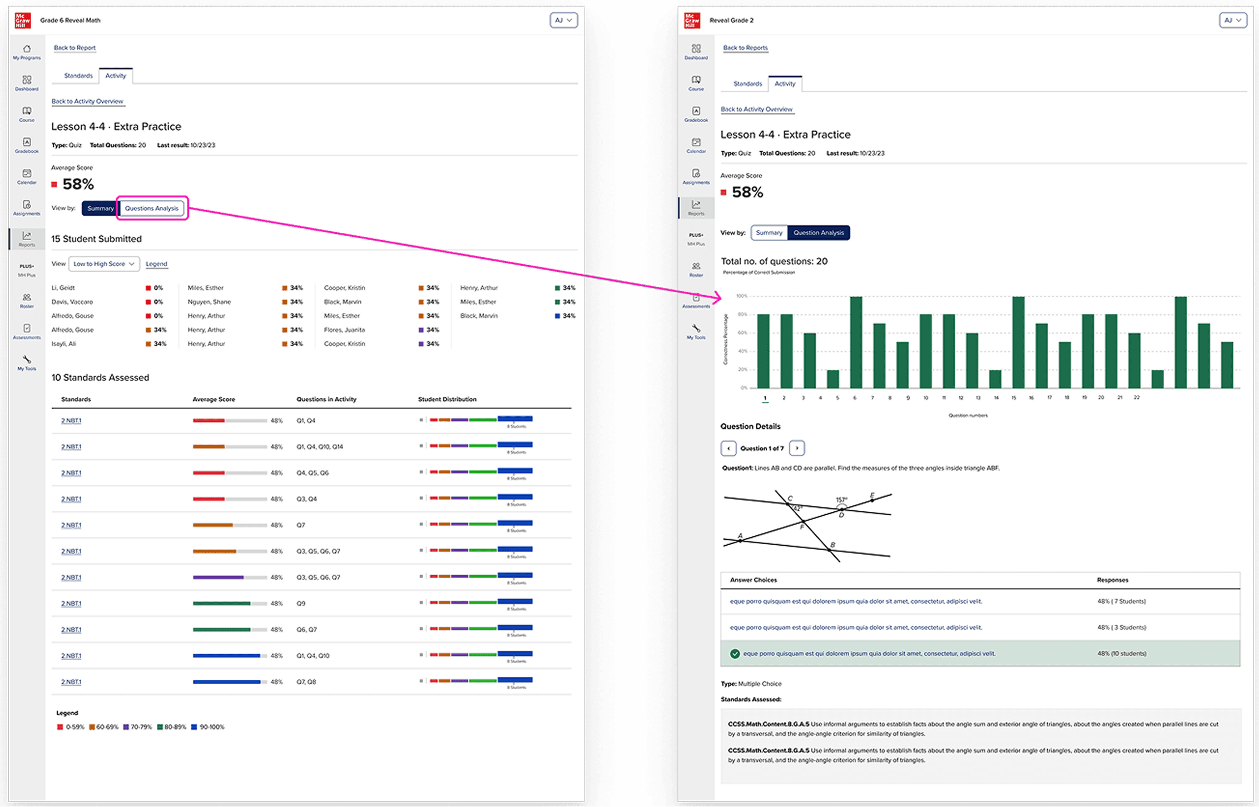Switch to Standards tab in left panel

coord(78,76)
